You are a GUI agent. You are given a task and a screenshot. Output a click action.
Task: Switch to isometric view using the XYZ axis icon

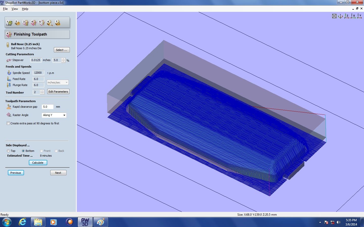click(340, 16)
